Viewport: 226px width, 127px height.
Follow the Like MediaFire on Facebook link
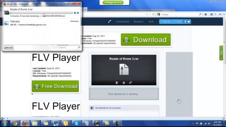pos(108,108)
